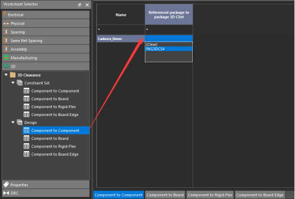Open the Physical section bar

(46, 23)
